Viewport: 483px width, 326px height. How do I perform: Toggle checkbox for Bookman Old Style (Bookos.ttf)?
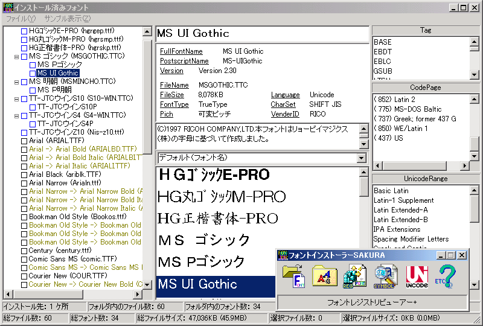coord(24,217)
